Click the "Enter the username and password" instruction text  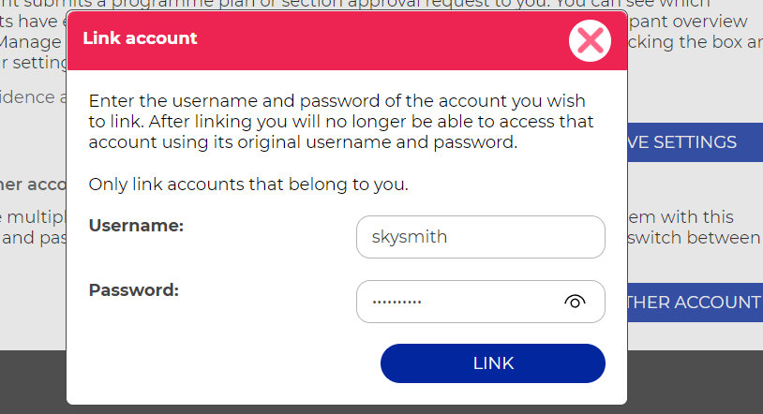(340, 121)
